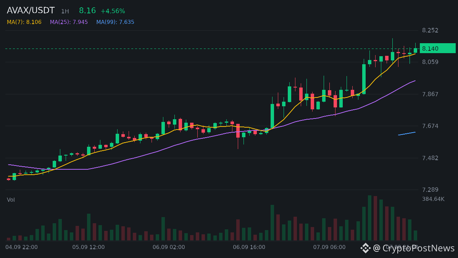This screenshot has width=458, height=258.
Task: Click the MA(7) 8.106 indicator label
Action: click(x=24, y=22)
